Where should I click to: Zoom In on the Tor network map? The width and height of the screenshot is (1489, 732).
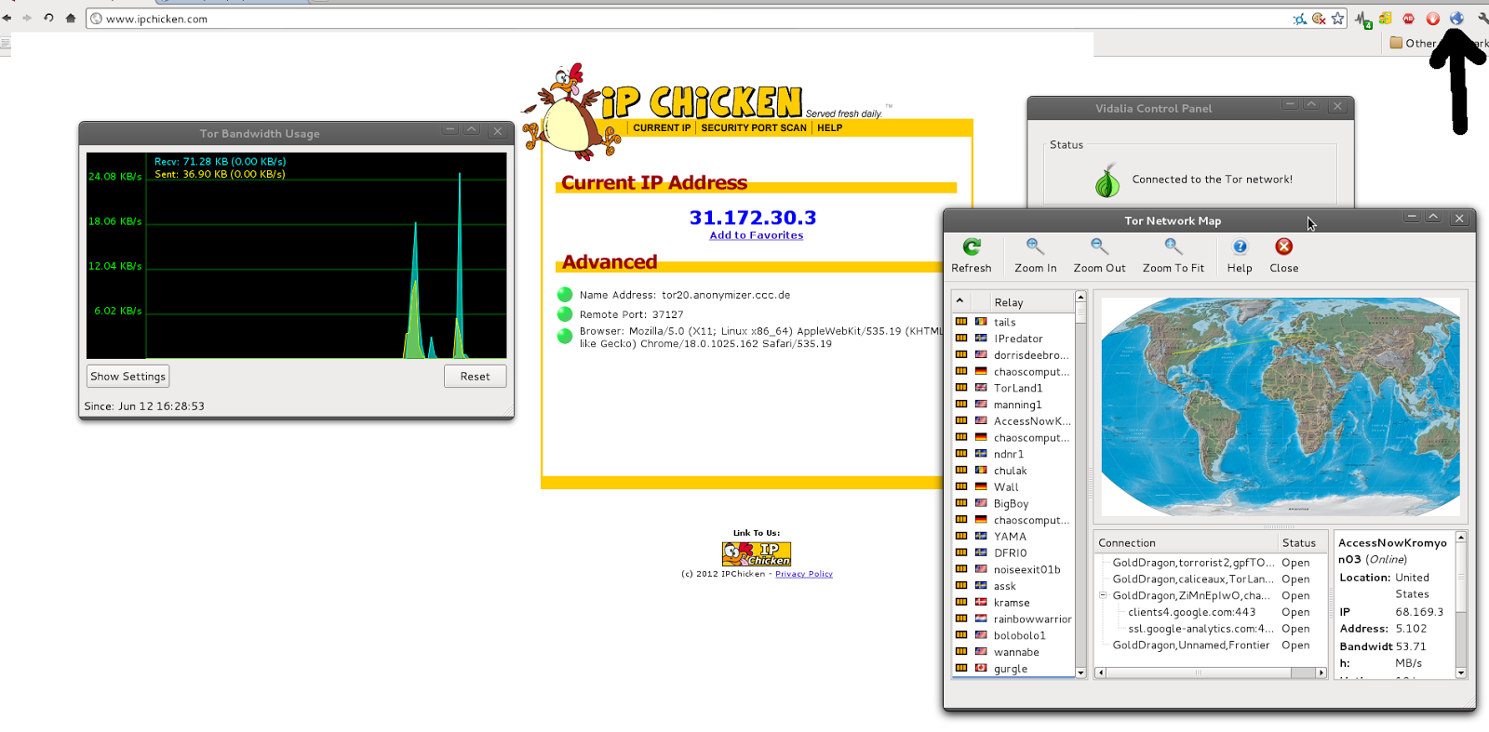[x=1035, y=256]
